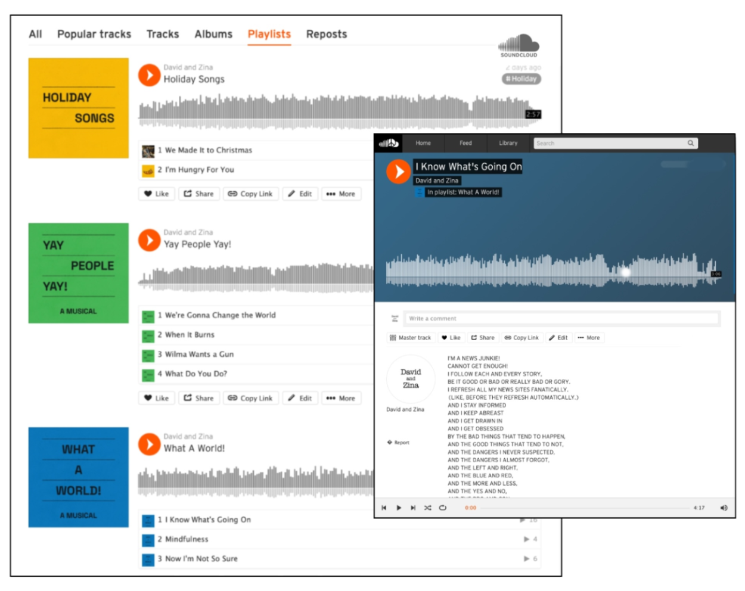Enable repeat mode in the player

[x=442, y=507]
